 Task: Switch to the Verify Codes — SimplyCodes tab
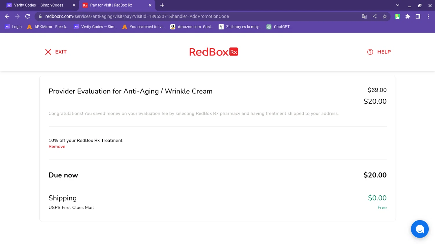click(39, 5)
